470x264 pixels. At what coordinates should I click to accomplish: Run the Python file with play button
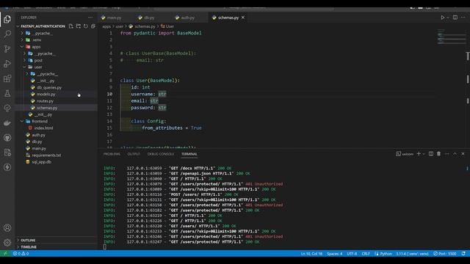click(x=442, y=18)
